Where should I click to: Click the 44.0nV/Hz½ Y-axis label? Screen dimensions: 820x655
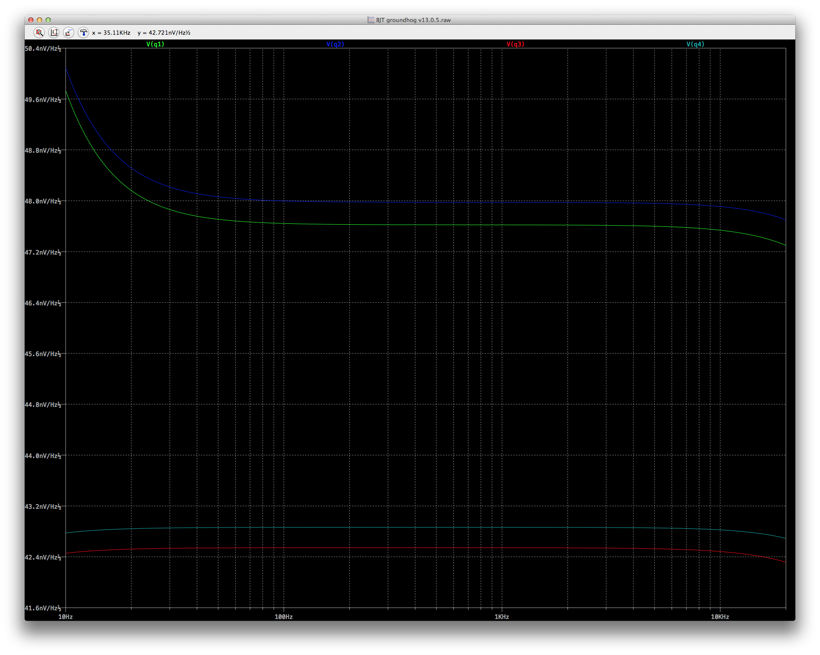click(43, 456)
